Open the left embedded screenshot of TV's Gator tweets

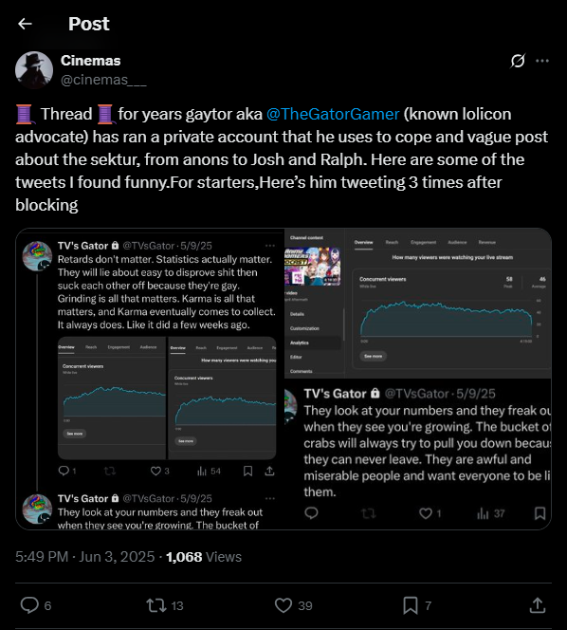point(150,379)
